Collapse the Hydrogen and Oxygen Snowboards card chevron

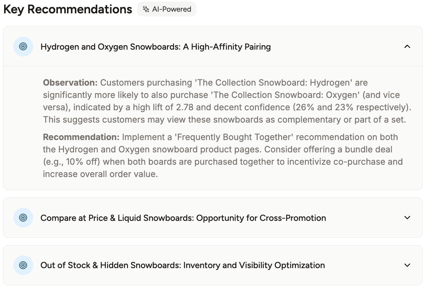pos(407,47)
